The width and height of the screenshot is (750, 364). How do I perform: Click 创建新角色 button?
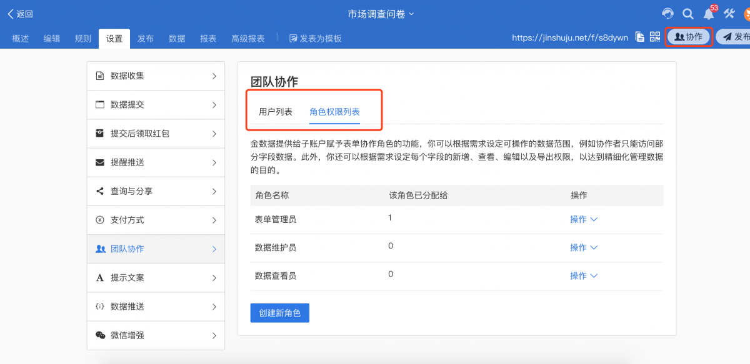coord(279,313)
